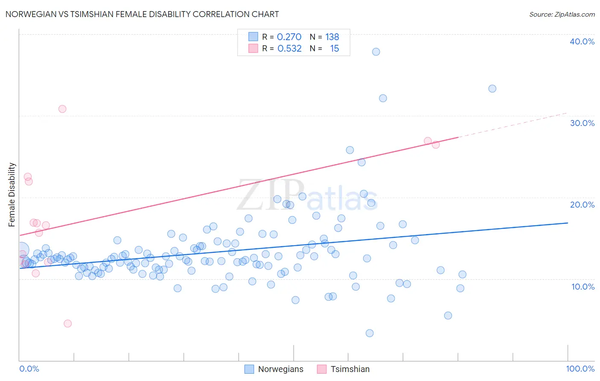Image resolution: width=600 pixels, height=381 pixels.
Task: Select the blue R = 0.270 legend swatch
Action: coord(253,37)
